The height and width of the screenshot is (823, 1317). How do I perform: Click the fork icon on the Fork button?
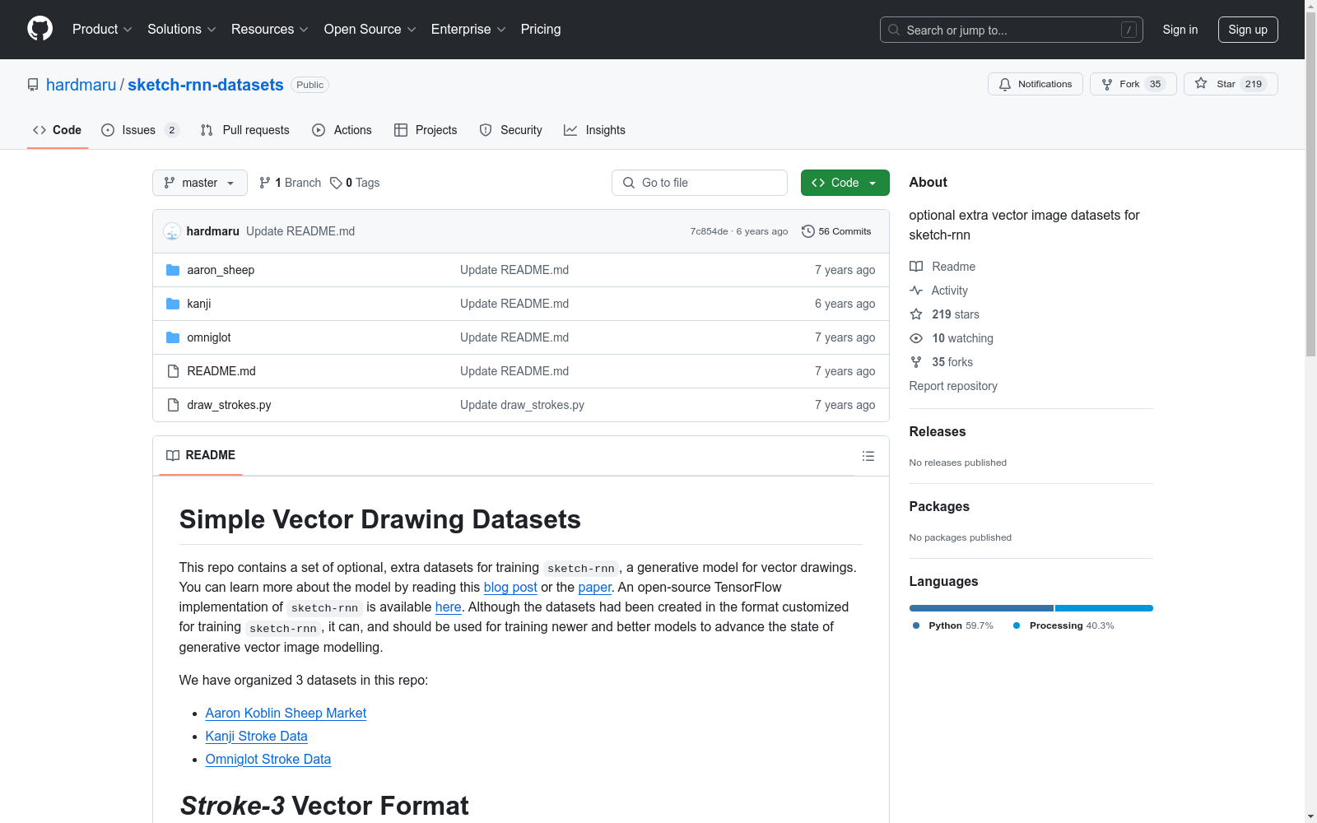click(1107, 84)
